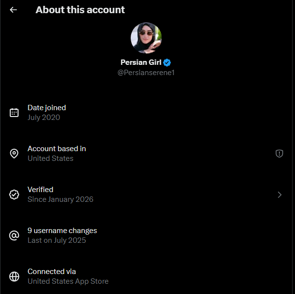Click the About this account heading
This screenshot has height=294, width=295.
[80, 10]
